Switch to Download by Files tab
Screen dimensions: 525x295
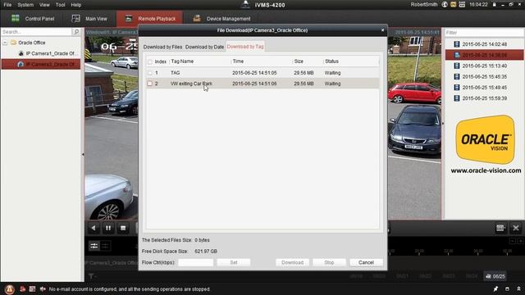(162, 47)
